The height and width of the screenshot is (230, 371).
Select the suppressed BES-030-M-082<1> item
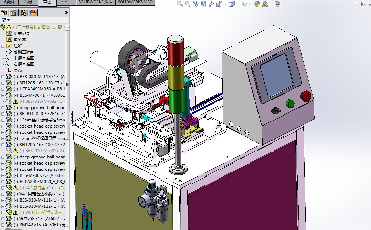pos(42,101)
